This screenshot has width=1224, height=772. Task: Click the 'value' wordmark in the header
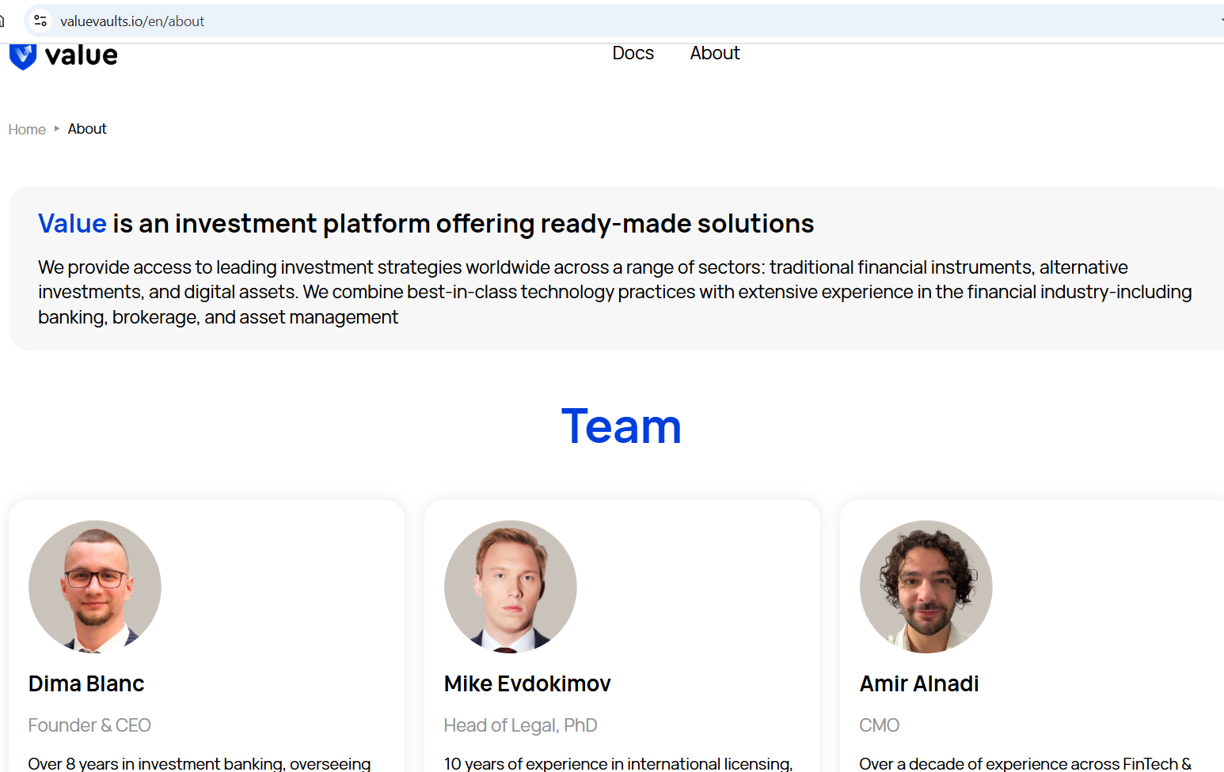(82, 55)
